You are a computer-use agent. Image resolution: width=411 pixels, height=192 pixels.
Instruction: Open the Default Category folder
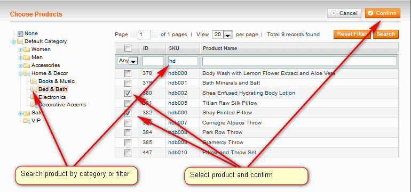pyautogui.click(x=45, y=41)
